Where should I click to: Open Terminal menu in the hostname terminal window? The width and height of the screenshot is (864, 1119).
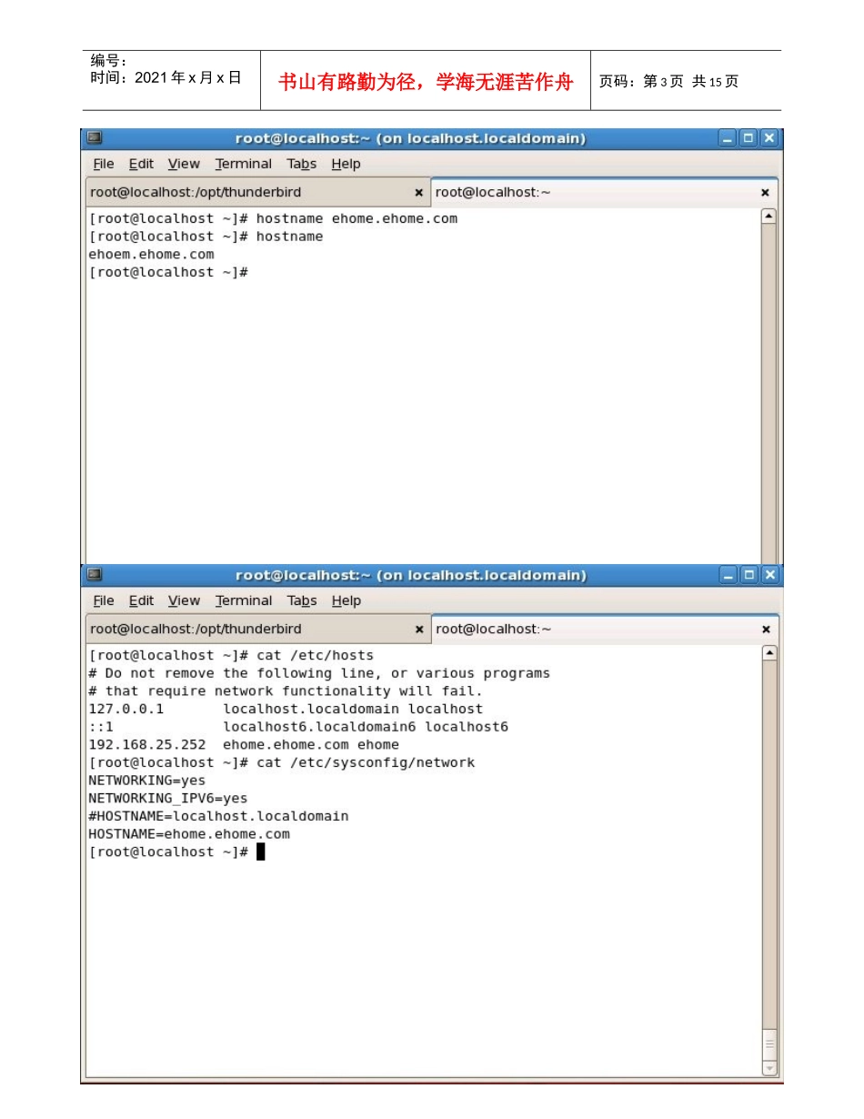(244, 164)
